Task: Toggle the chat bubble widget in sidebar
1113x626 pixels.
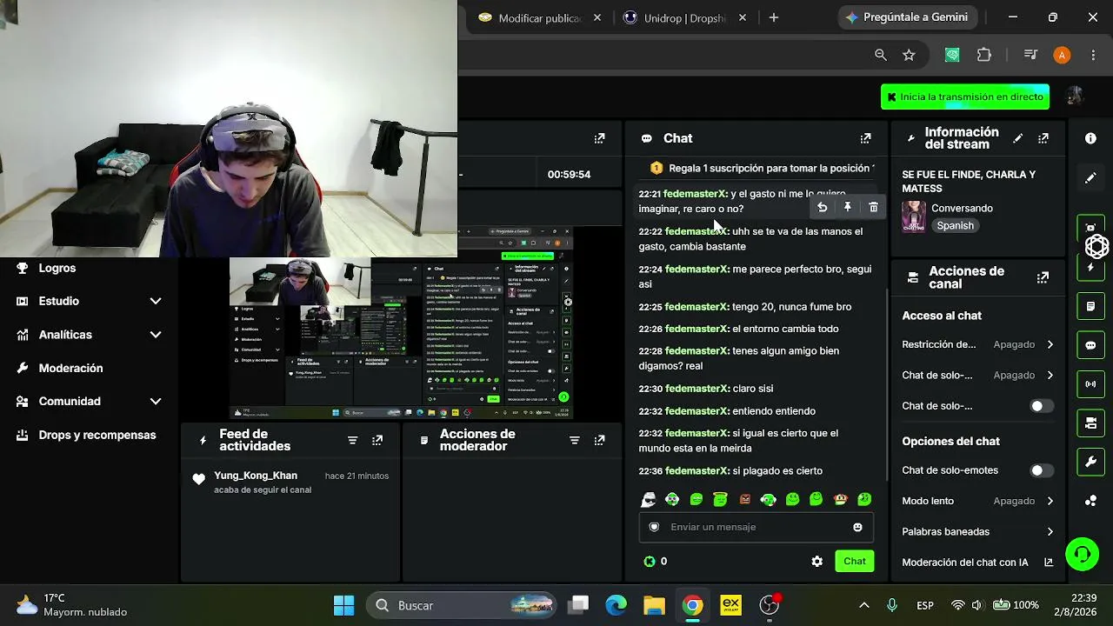Action: tap(1090, 345)
